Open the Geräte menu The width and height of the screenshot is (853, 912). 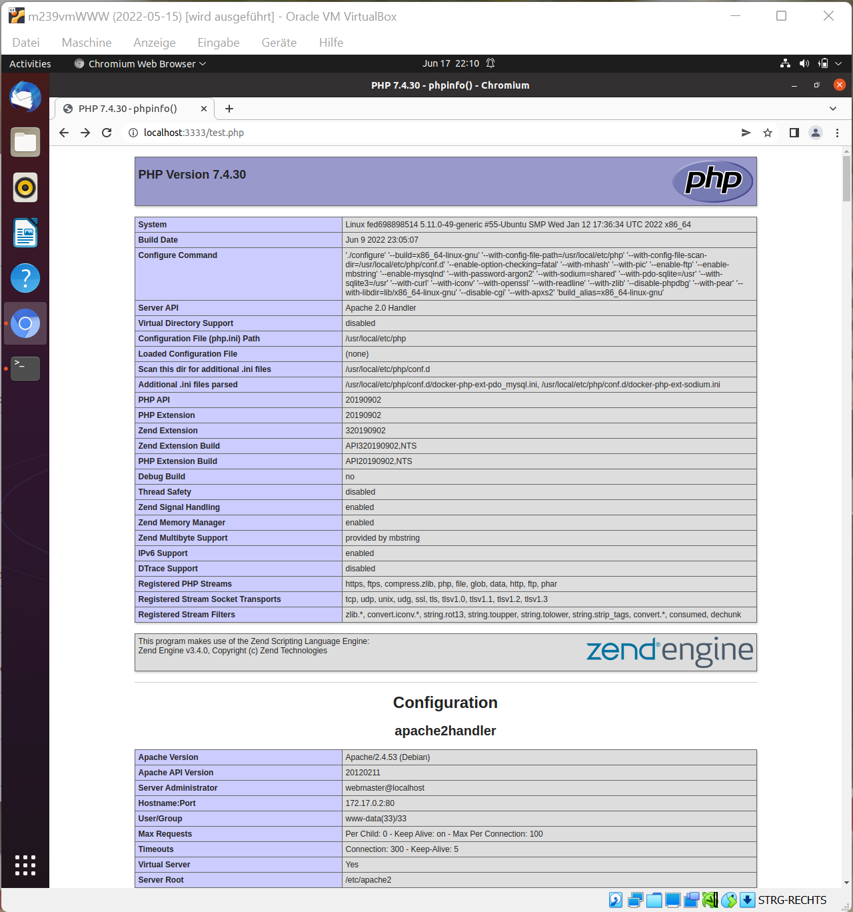279,43
